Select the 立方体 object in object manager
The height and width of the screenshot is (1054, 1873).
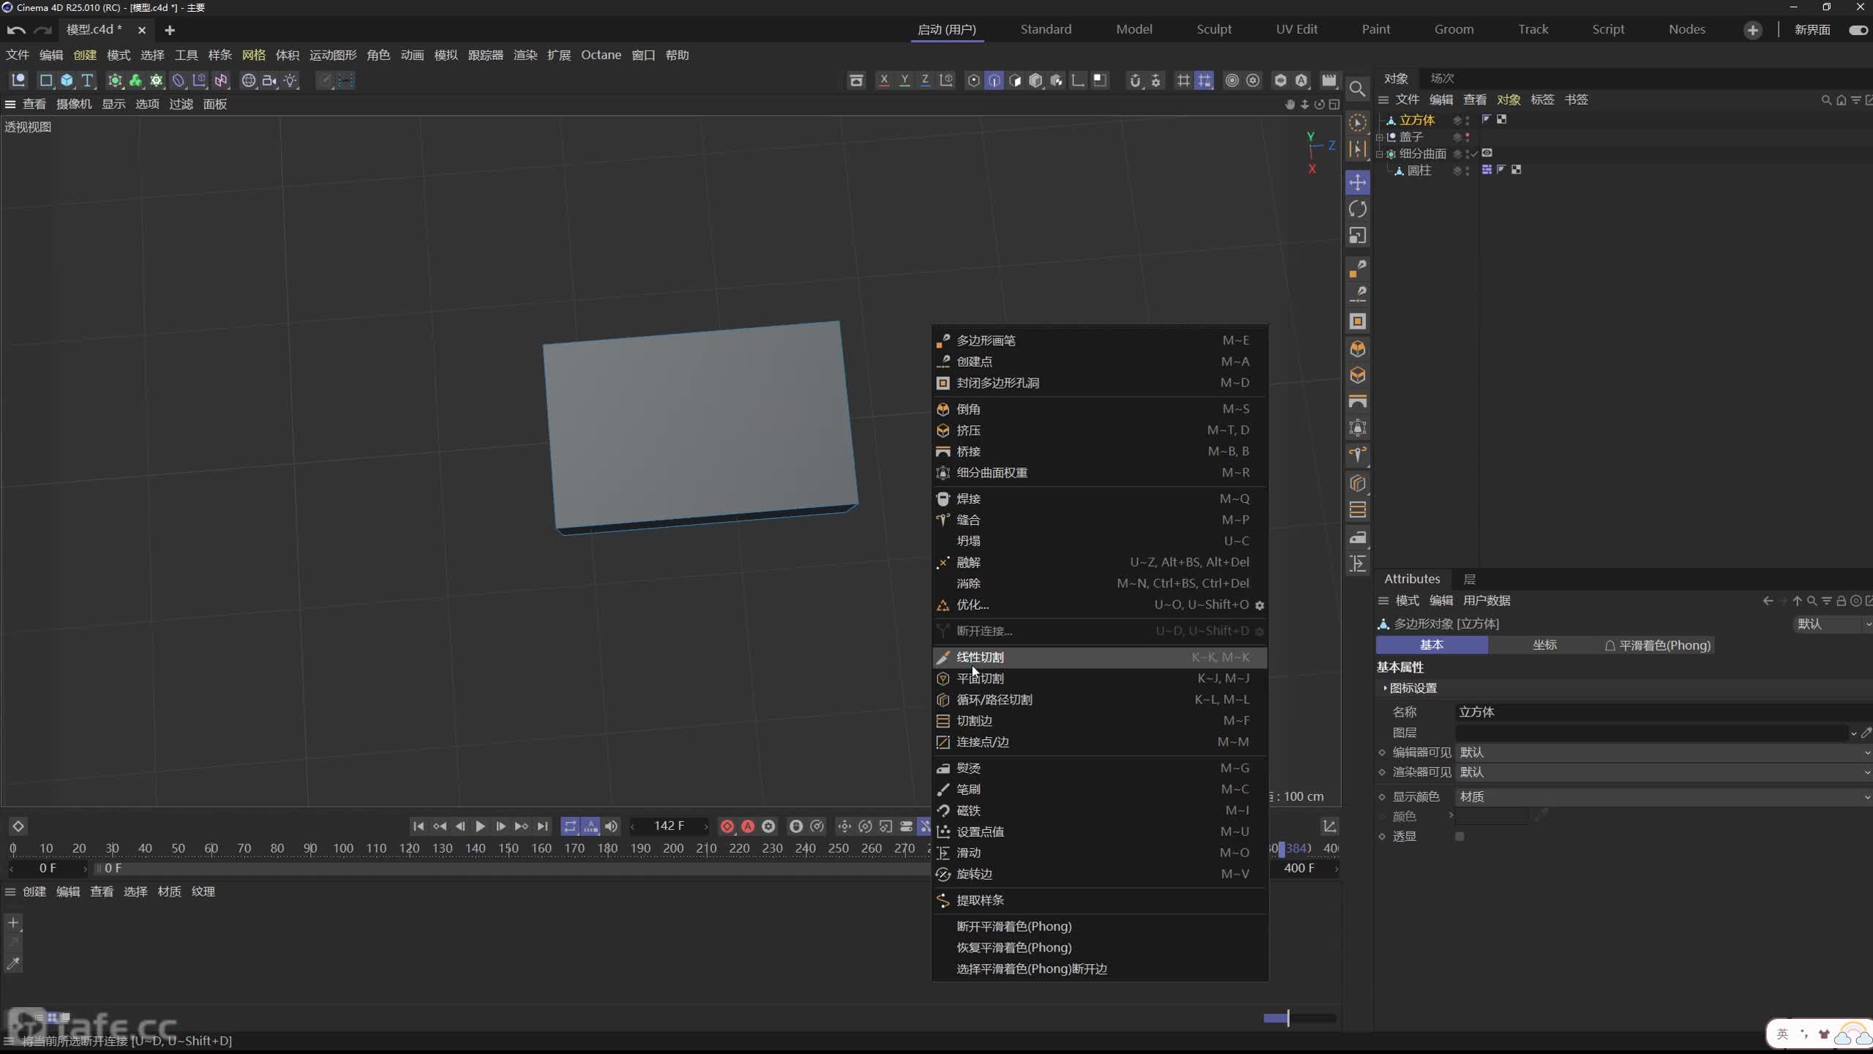click(x=1416, y=120)
